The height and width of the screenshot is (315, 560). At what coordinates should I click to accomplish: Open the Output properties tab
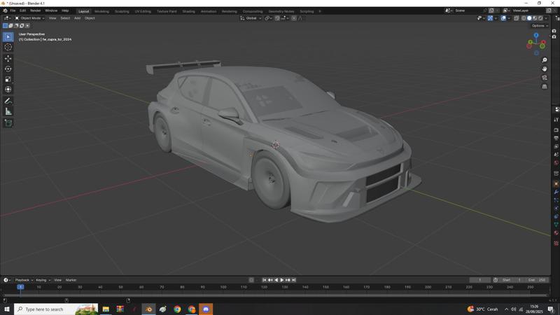[x=556, y=139]
